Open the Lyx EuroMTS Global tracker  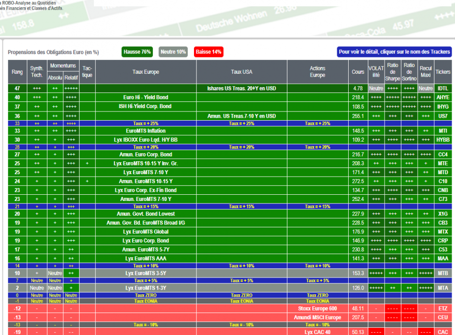pos(146,232)
